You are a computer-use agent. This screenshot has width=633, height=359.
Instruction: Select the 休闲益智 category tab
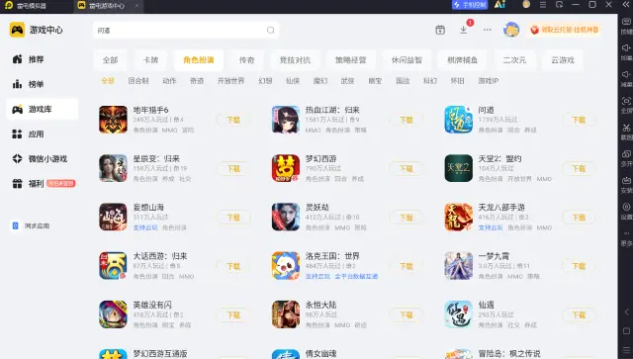[x=407, y=60]
